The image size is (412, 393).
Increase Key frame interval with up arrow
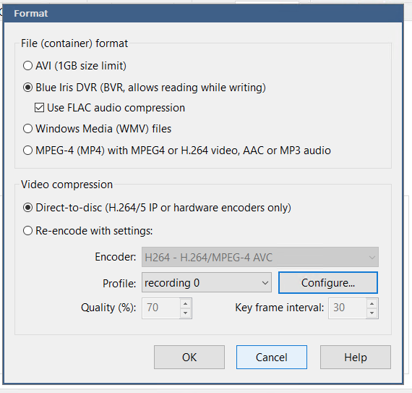click(372, 304)
